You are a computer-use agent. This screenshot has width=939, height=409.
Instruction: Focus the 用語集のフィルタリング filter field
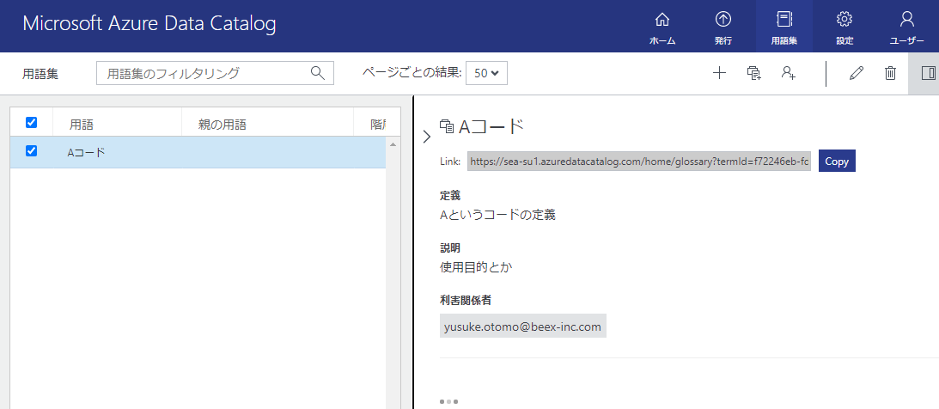click(x=215, y=73)
